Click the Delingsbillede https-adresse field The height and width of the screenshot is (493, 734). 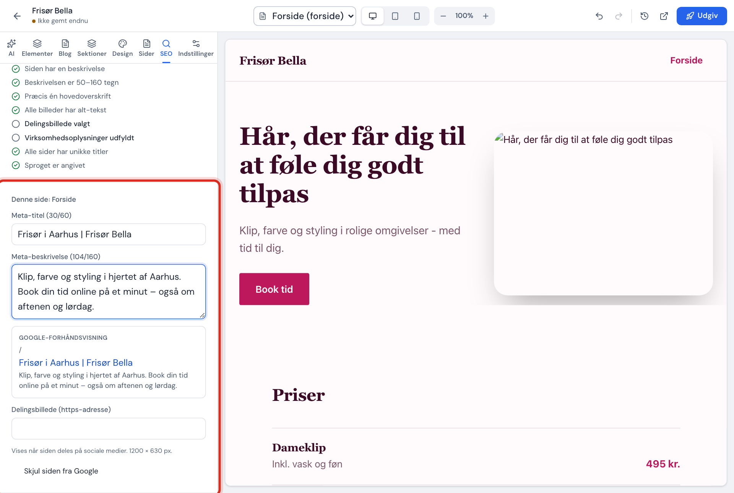coord(109,428)
